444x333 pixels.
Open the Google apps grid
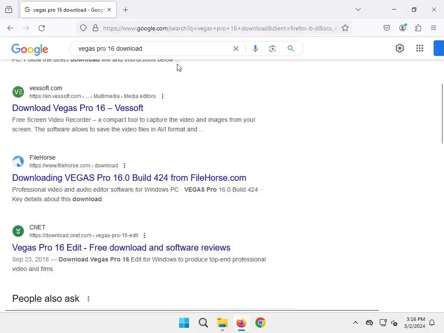(x=420, y=49)
